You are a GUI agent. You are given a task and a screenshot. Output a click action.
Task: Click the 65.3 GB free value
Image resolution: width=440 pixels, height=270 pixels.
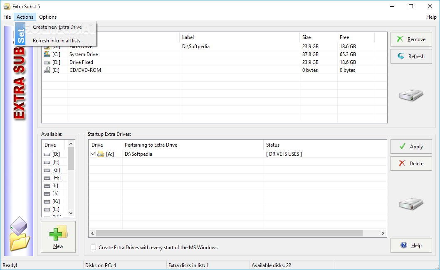point(348,54)
